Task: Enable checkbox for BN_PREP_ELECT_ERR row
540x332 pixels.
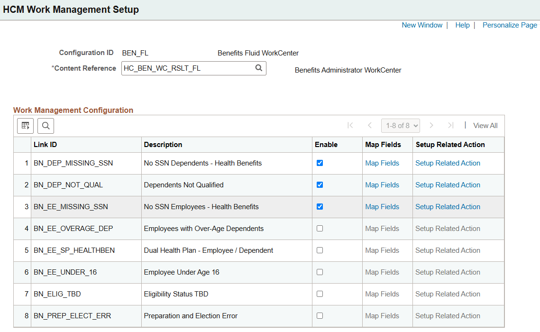Action: point(320,316)
